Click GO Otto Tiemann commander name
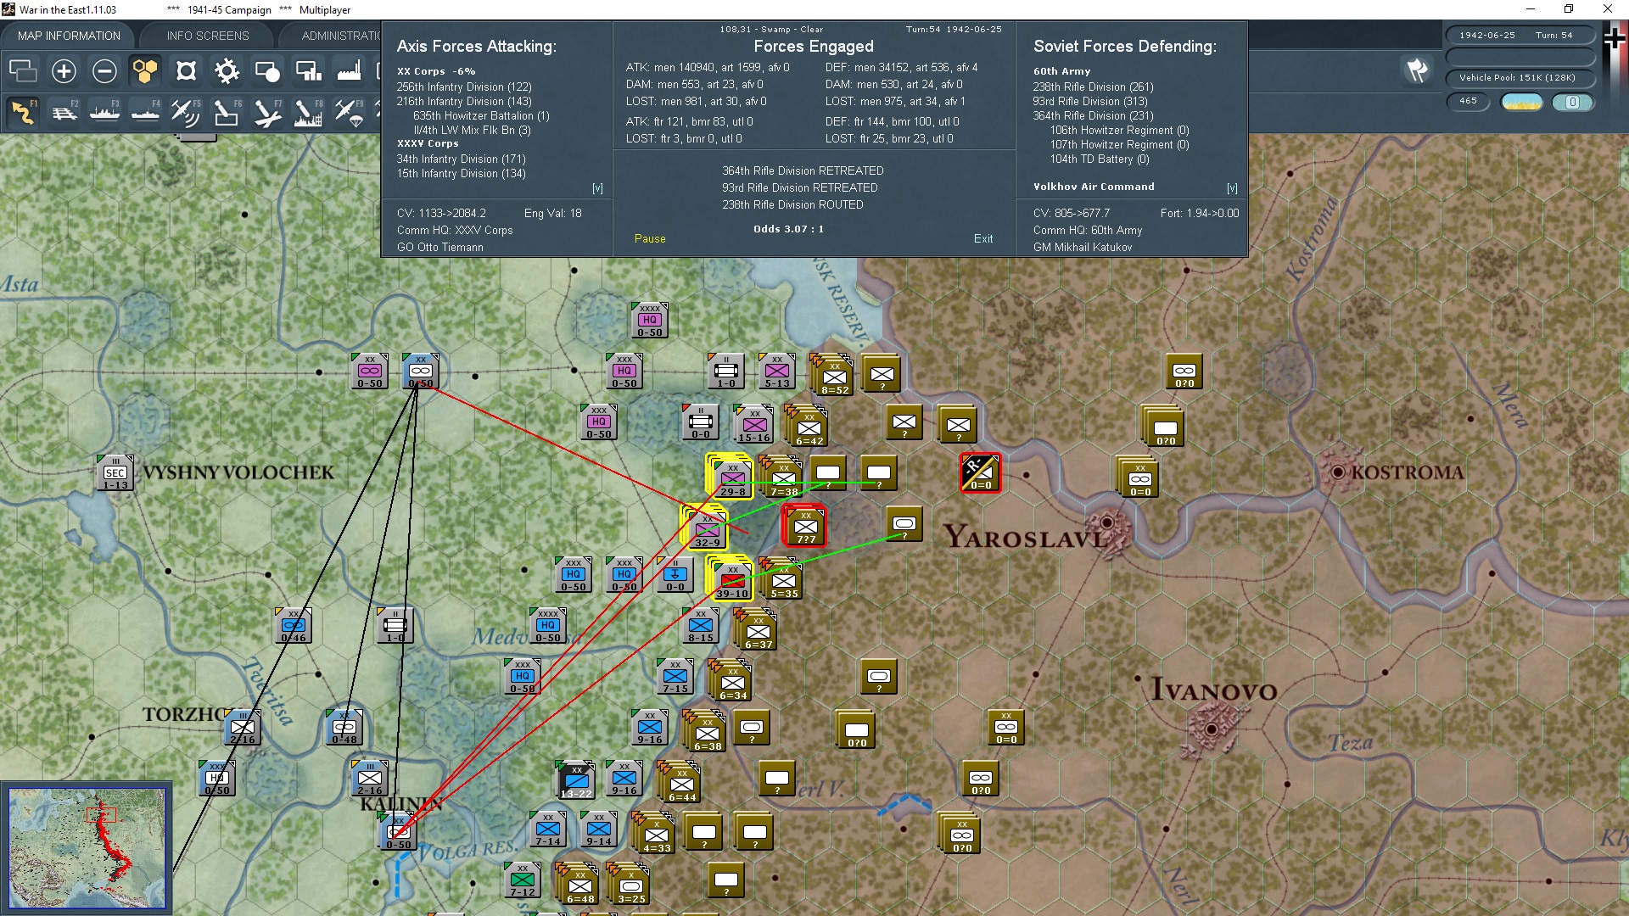The image size is (1629, 916). (x=440, y=248)
